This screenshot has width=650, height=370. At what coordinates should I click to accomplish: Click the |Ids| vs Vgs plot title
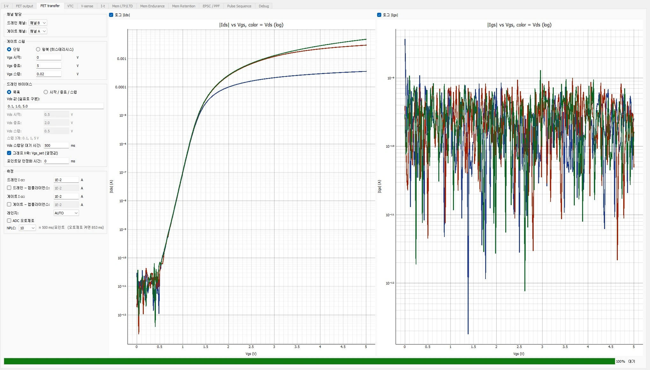pos(251,25)
